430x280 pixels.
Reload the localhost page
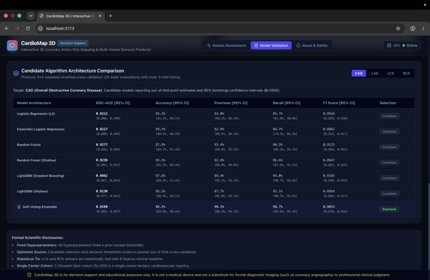tap(28, 28)
